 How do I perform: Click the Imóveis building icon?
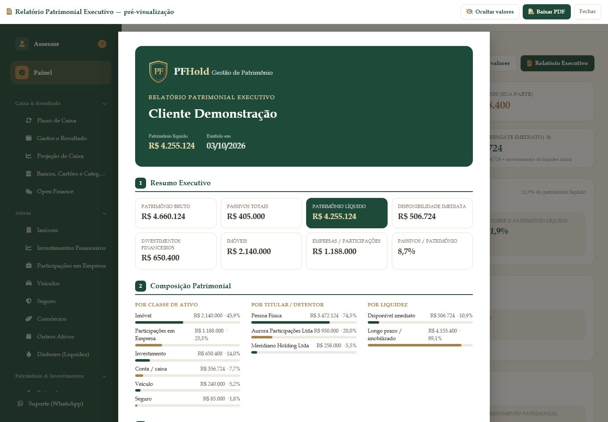click(29, 230)
